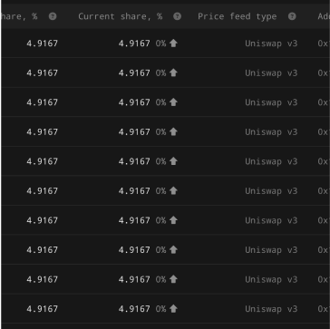Click up arrow icon in second row

point(173,73)
